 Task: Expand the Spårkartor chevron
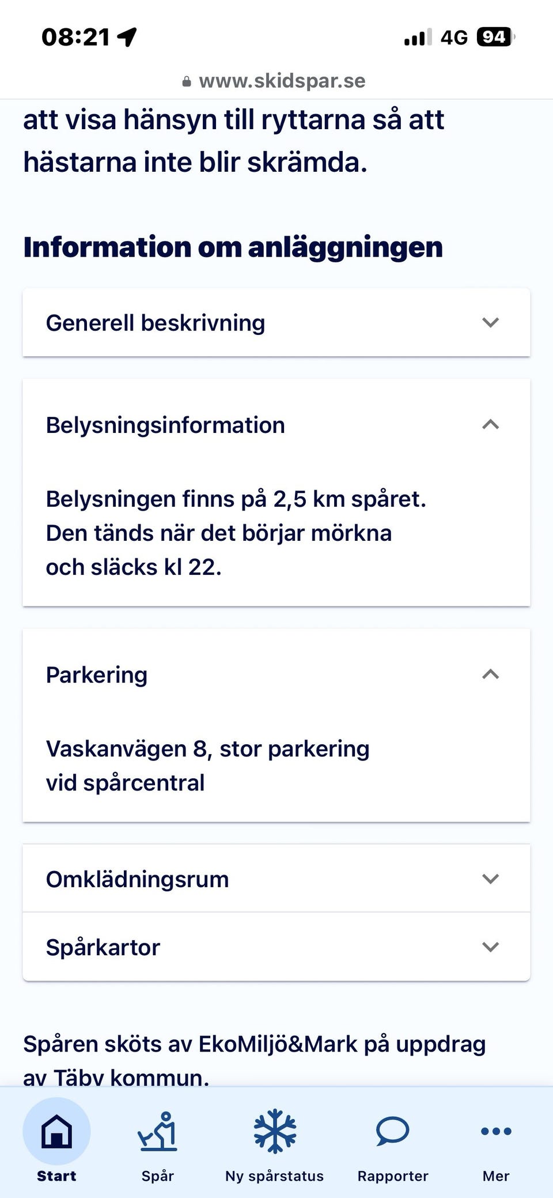tap(490, 947)
